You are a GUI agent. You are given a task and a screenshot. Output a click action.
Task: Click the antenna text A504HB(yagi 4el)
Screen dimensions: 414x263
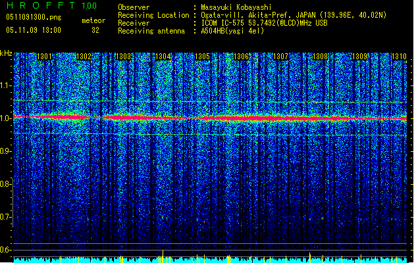(232, 31)
